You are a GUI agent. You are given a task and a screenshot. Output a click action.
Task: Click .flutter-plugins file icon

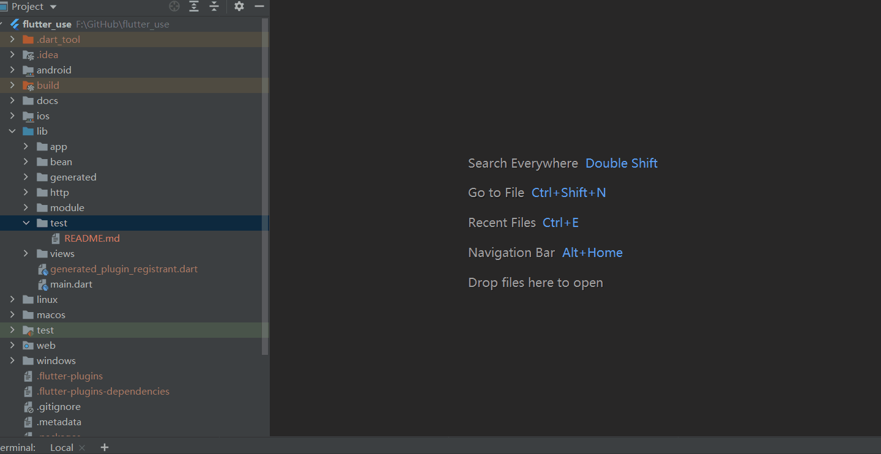pyautogui.click(x=28, y=376)
